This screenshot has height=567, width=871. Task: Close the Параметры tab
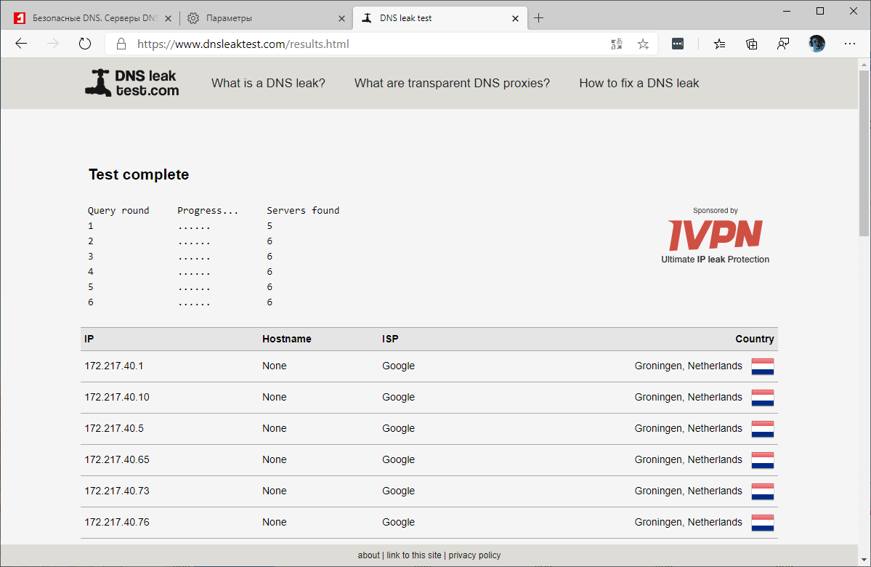pos(341,18)
